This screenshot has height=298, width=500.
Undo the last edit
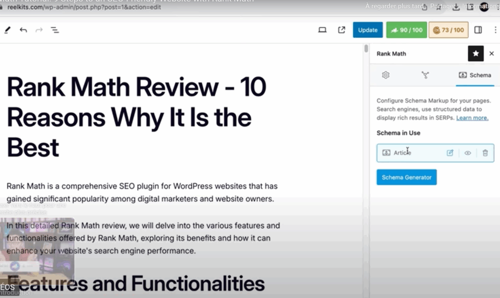23,30
